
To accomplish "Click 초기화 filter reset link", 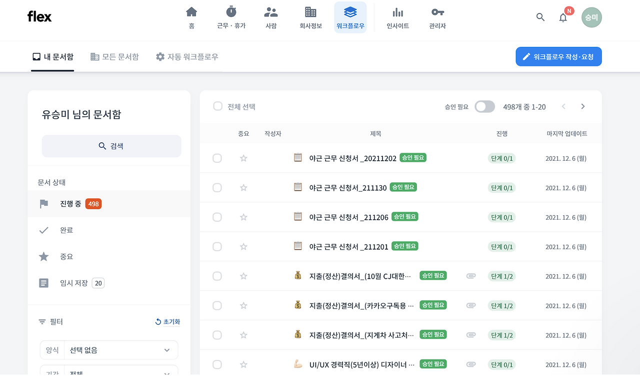I will pyautogui.click(x=167, y=322).
